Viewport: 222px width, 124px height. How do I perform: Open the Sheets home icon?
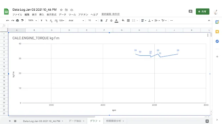tap(6, 12)
